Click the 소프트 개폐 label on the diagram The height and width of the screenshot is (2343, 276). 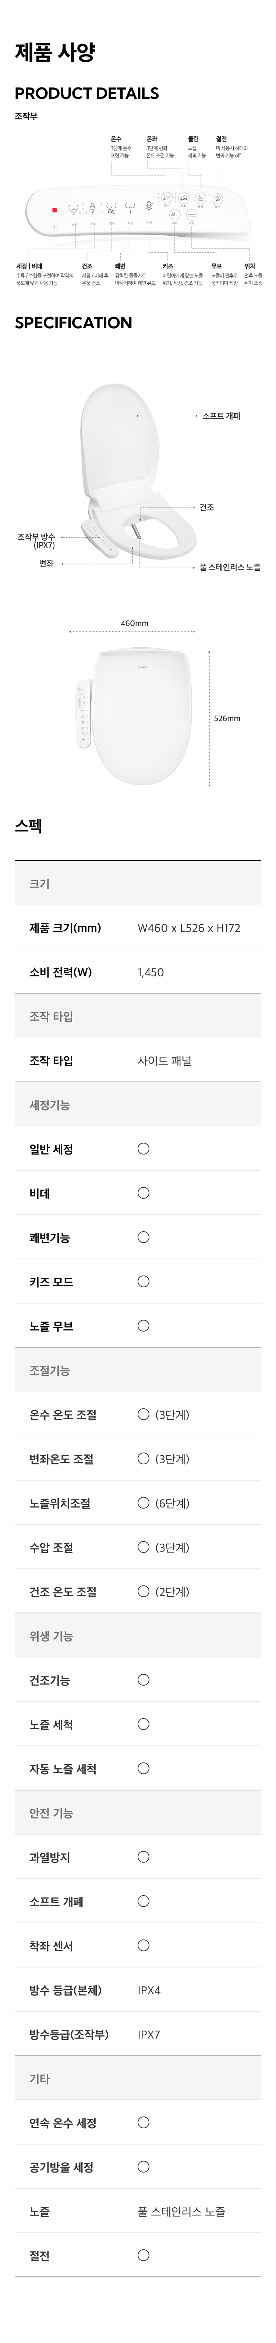pyautogui.click(x=222, y=416)
